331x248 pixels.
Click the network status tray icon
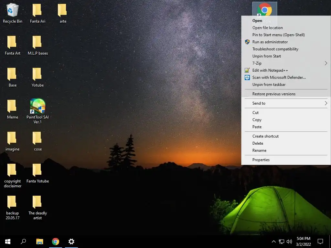tap(282, 242)
